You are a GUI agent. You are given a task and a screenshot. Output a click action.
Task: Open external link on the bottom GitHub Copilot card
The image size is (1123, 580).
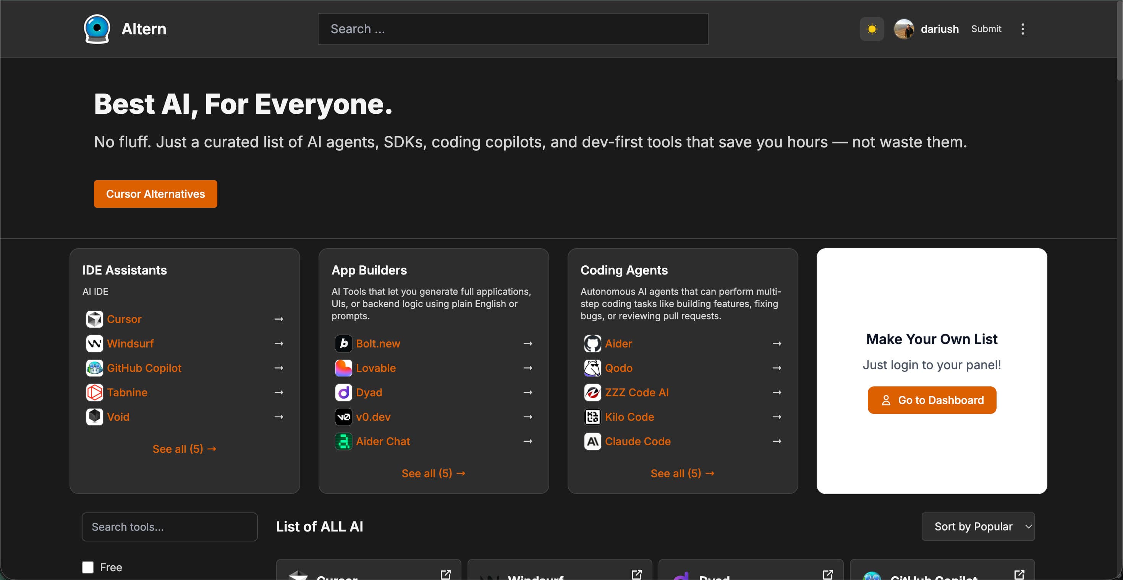pyautogui.click(x=1019, y=574)
